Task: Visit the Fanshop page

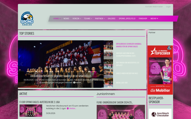Action: [x=143, y=19]
